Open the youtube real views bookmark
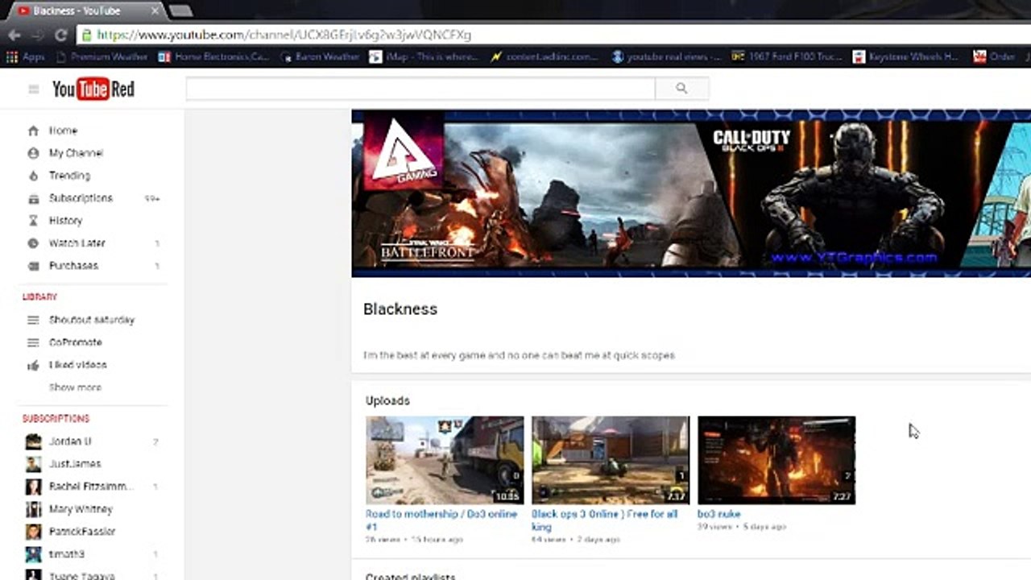Screen dimensions: 1031x580 tap(666, 56)
